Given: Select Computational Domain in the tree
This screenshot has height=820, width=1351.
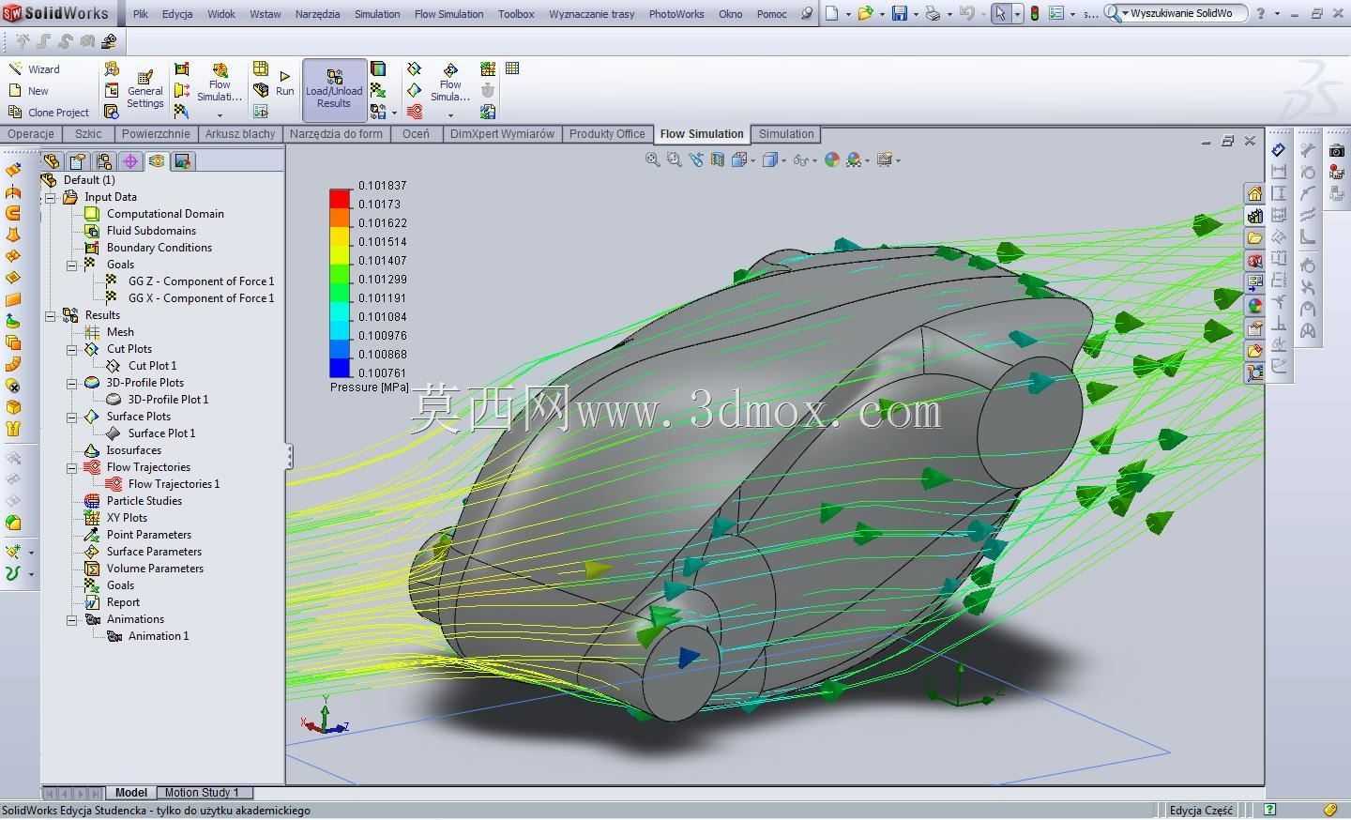Looking at the screenshot, I should (165, 214).
